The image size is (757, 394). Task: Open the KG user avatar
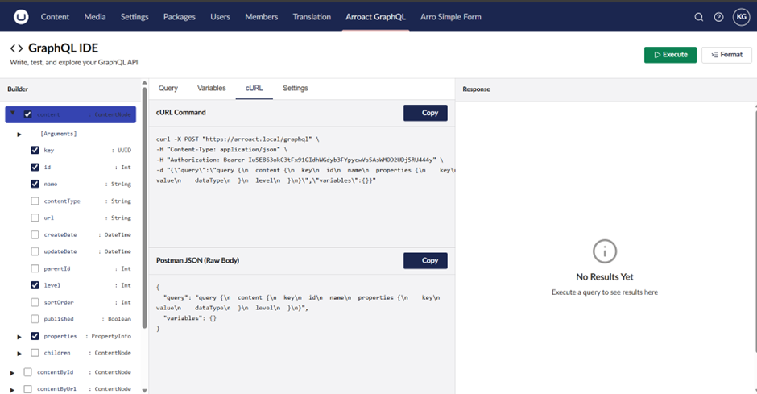point(740,17)
